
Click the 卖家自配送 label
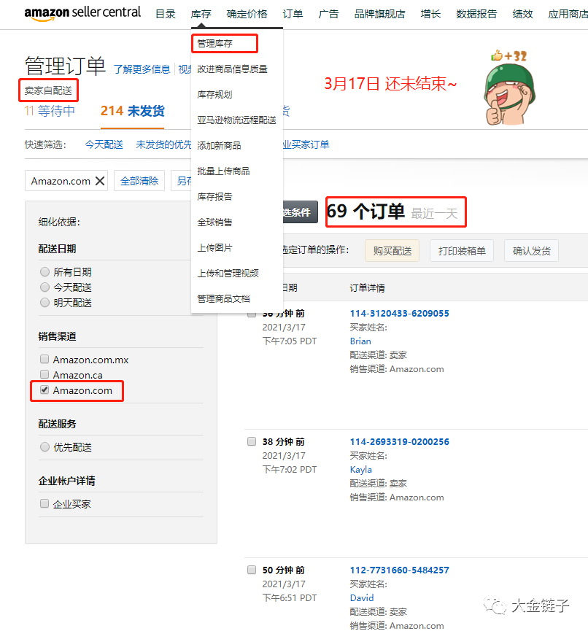pos(48,90)
